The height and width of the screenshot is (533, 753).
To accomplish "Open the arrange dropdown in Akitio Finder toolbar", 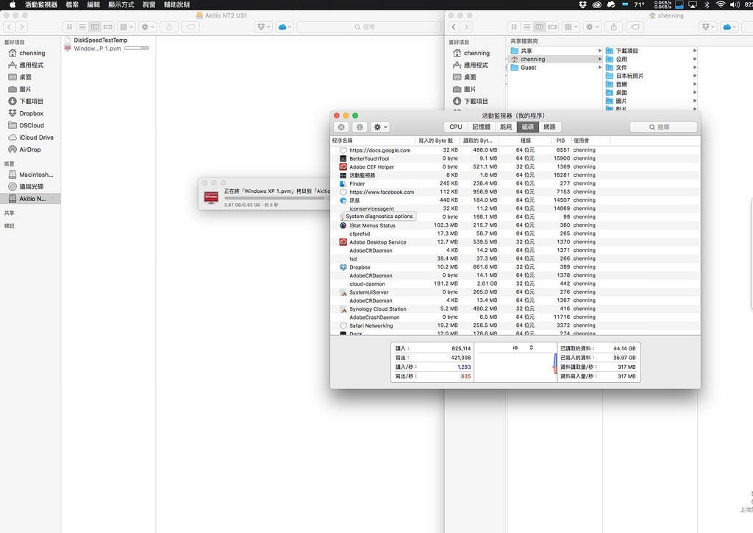I will click(x=126, y=27).
